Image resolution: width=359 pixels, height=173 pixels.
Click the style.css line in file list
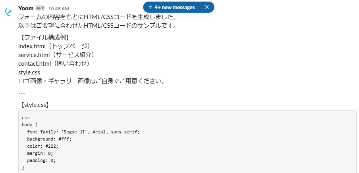[x=29, y=72]
